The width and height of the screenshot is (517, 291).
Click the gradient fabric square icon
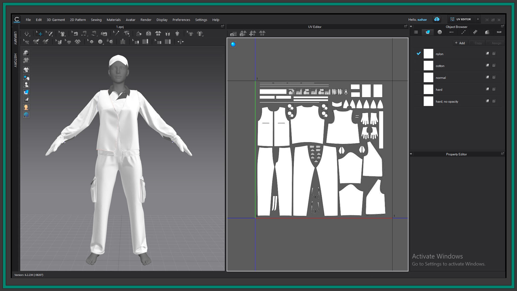(x=167, y=41)
